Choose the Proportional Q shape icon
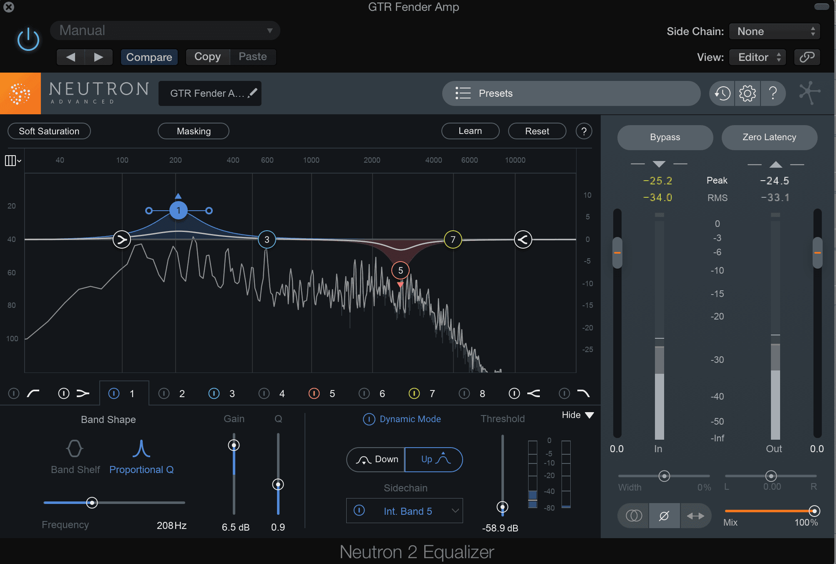The height and width of the screenshot is (564, 836). click(x=141, y=448)
